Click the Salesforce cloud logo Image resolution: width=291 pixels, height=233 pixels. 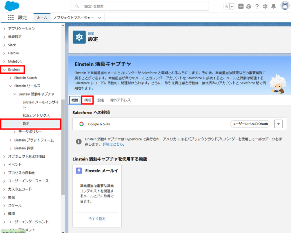pyautogui.click(x=12, y=6)
